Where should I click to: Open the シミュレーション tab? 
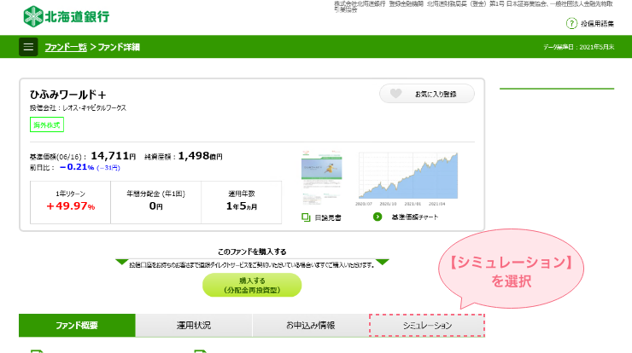(427, 325)
